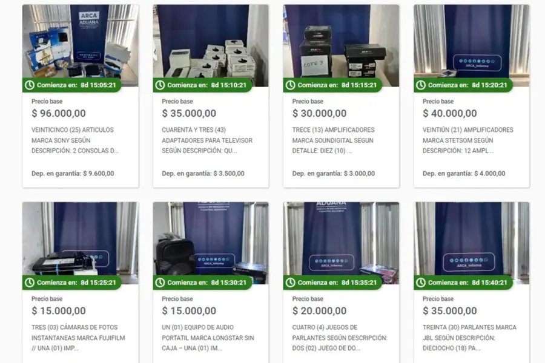Viewport: 545px width, 363px height.
Task: Click clock icon on 8d 15:05:21 countdown
Action: [x=30, y=85]
